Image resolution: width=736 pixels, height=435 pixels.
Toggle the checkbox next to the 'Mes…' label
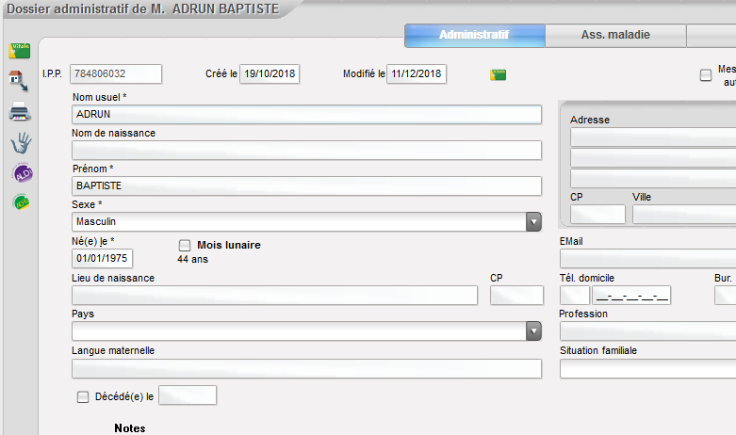pos(706,75)
